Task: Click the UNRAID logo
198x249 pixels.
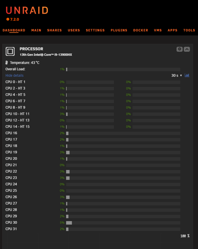Action: [27, 11]
